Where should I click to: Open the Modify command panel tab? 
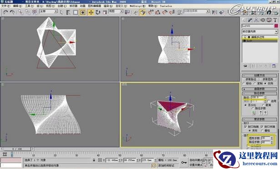pyautogui.click(x=250, y=20)
